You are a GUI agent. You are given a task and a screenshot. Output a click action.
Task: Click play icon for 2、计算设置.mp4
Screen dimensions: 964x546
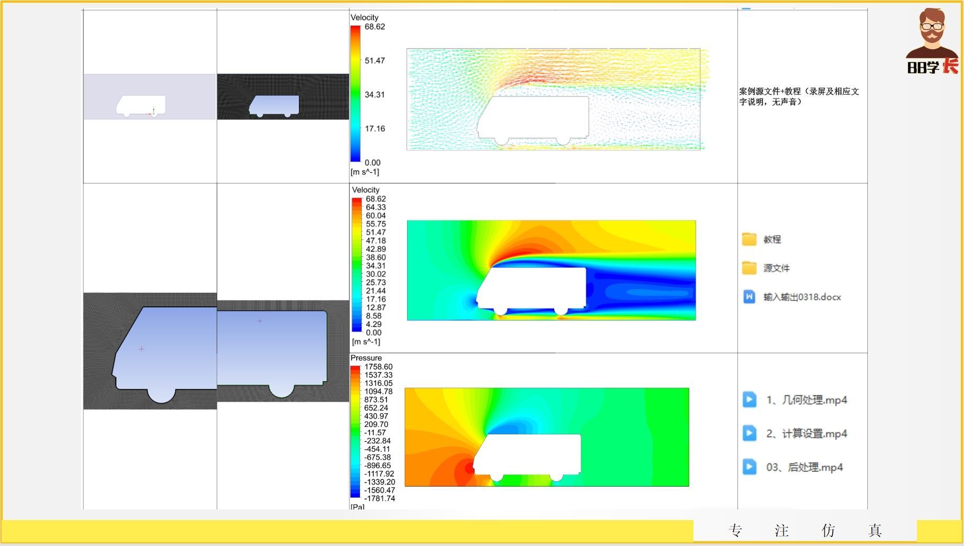[x=749, y=433]
